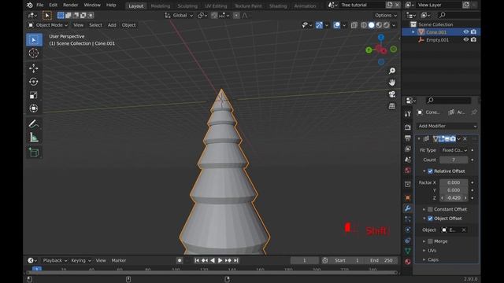
Task: Expand Cone.001 in the outliner
Action: [x=413, y=32]
